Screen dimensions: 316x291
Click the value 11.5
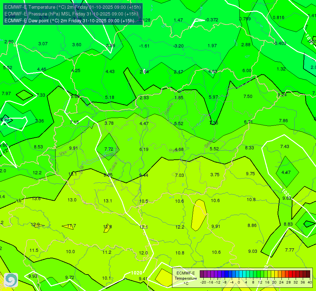(x=34, y=250)
